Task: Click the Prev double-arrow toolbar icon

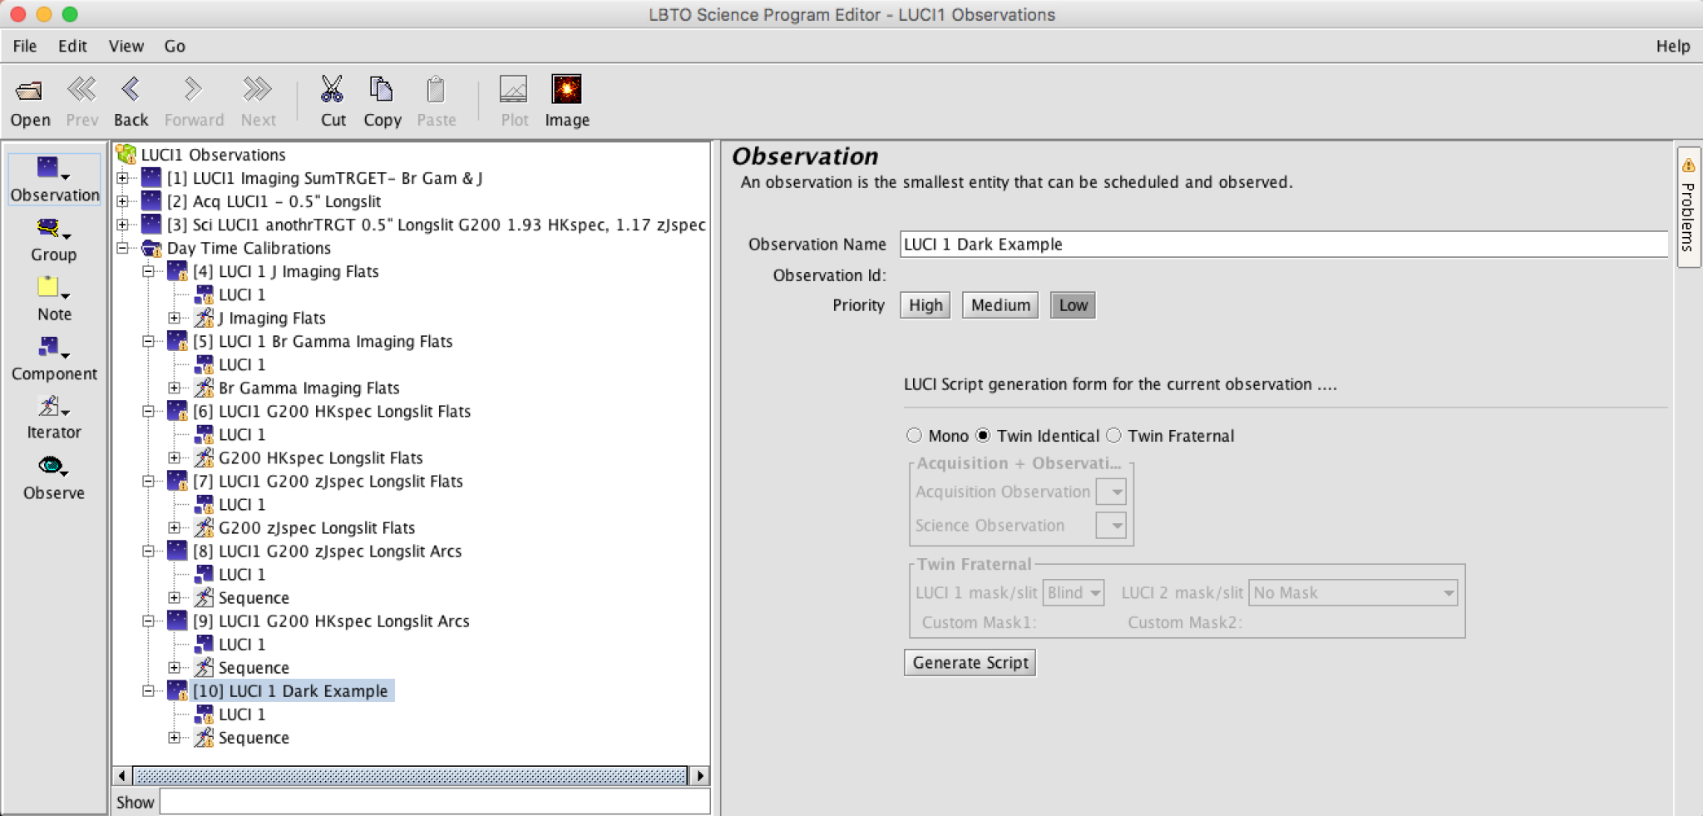Action: (81, 89)
